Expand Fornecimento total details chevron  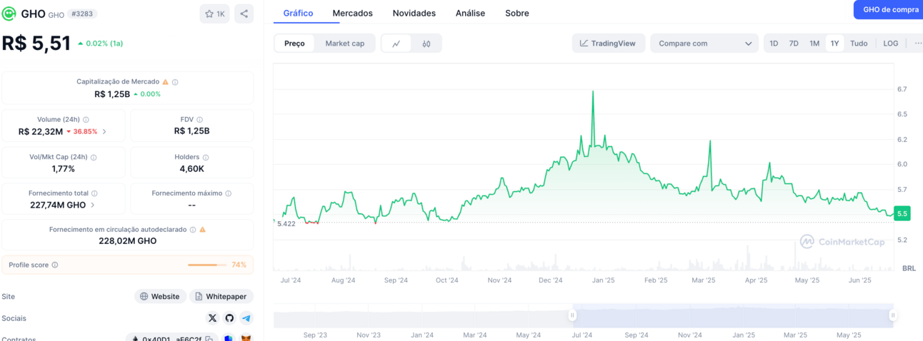(93, 205)
